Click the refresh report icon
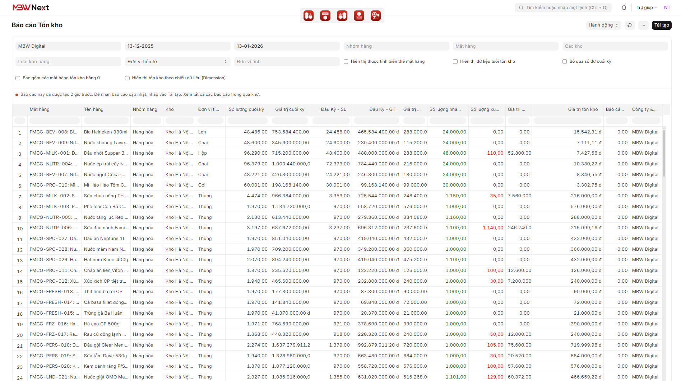The height and width of the screenshot is (381, 681). 630,25
